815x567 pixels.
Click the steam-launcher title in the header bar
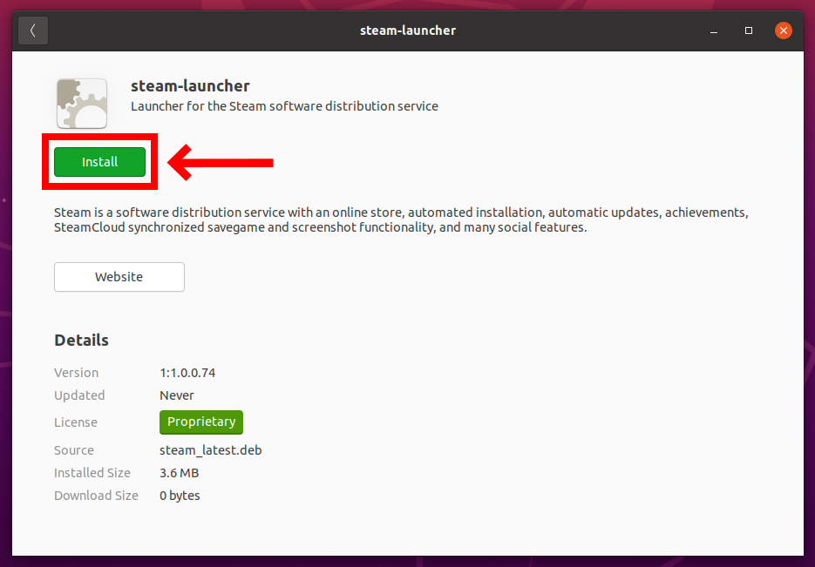408,30
